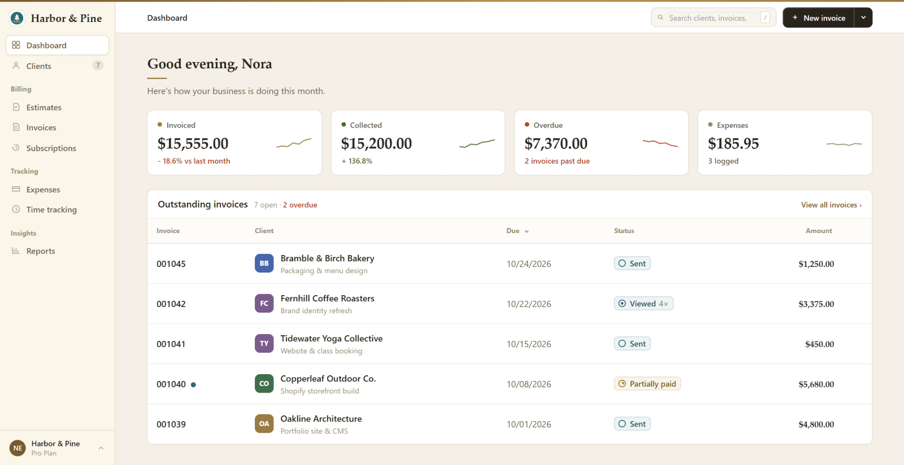Expand the New invoice dropdown arrow
The height and width of the screenshot is (465, 904).
click(863, 17)
